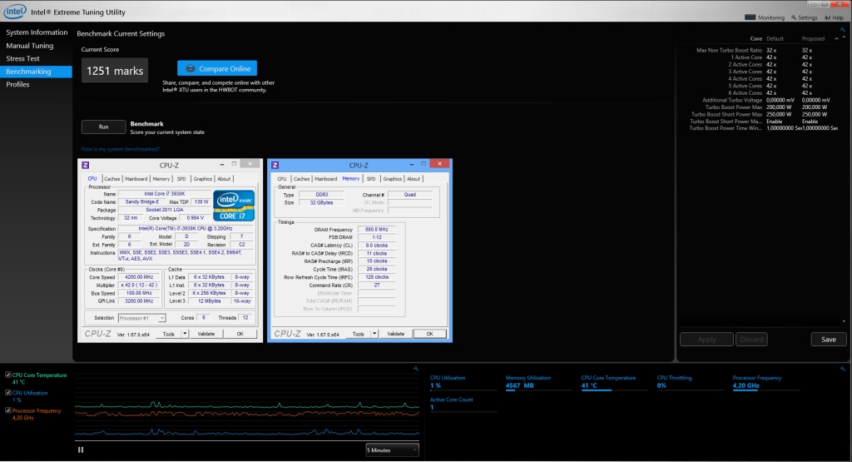Open the System Information page
852x462 pixels.
[37, 32]
